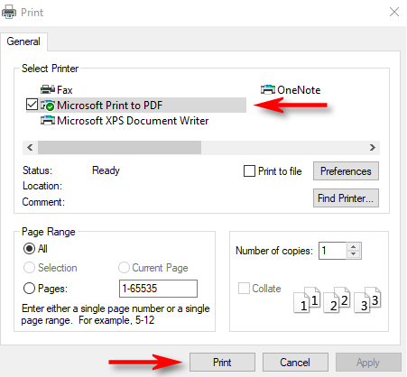Viewport: 407px width, 377px height.
Task: Click the Ready status text
Action: click(106, 170)
